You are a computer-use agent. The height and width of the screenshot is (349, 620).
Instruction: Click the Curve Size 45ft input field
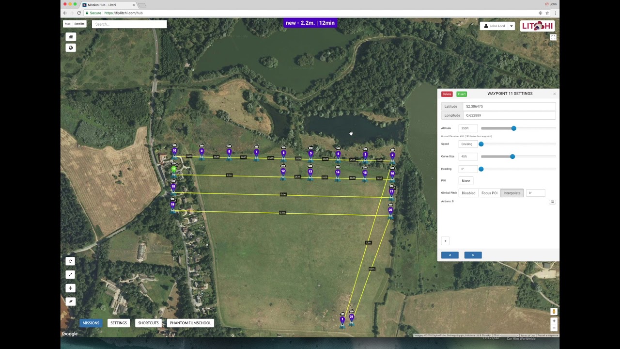468,157
